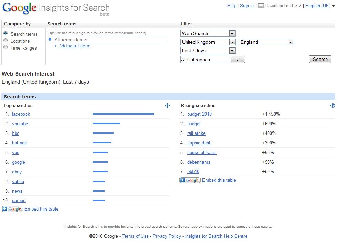
Task: Open the google top search link
Action: tap(19, 162)
